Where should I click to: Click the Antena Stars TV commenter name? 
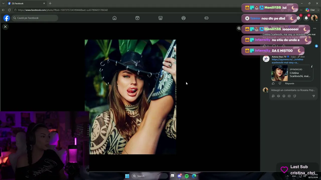(x=279, y=57)
